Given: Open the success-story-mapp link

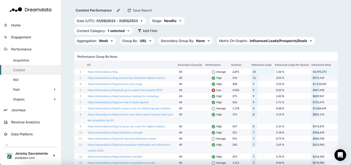Looking at the screenshot, I should (x=115, y=84).
